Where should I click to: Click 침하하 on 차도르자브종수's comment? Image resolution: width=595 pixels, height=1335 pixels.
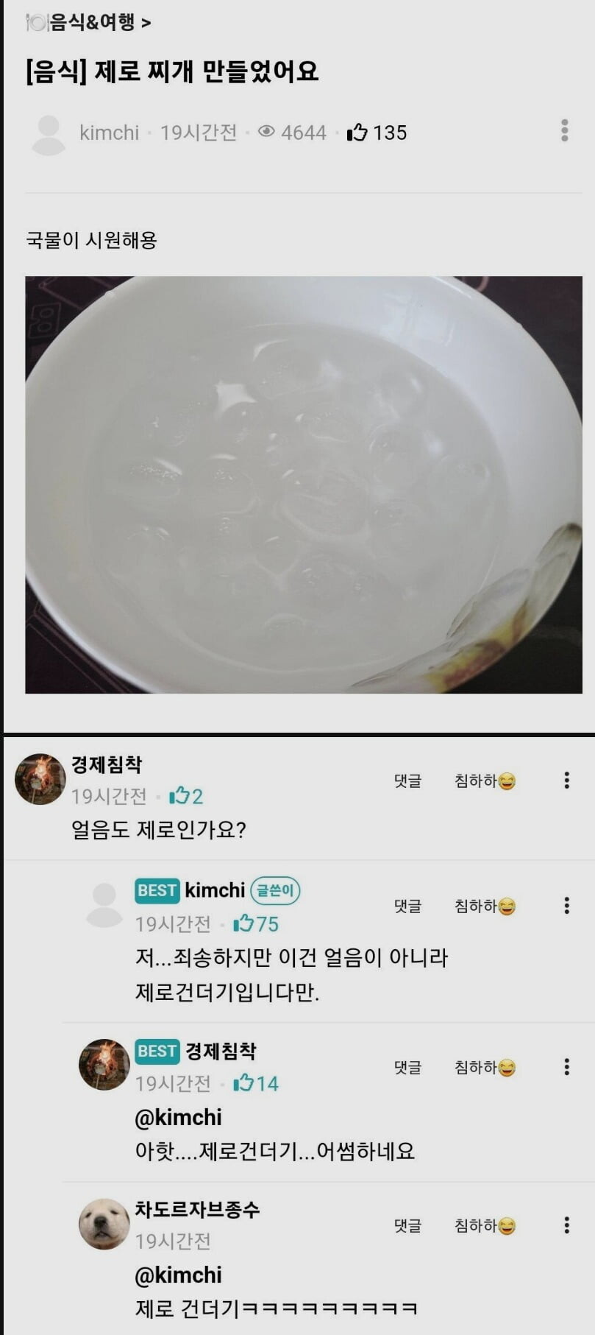point(485,1226)
